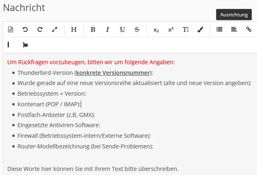This screenshot has height=175, width=257.
Task: Toggle italic formatting
Action: click(x=108, y=29)
